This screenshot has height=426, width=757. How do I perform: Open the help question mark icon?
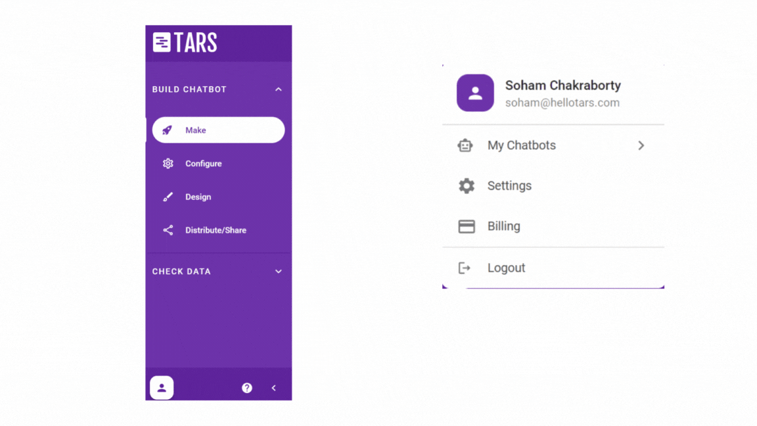(247, 388)
